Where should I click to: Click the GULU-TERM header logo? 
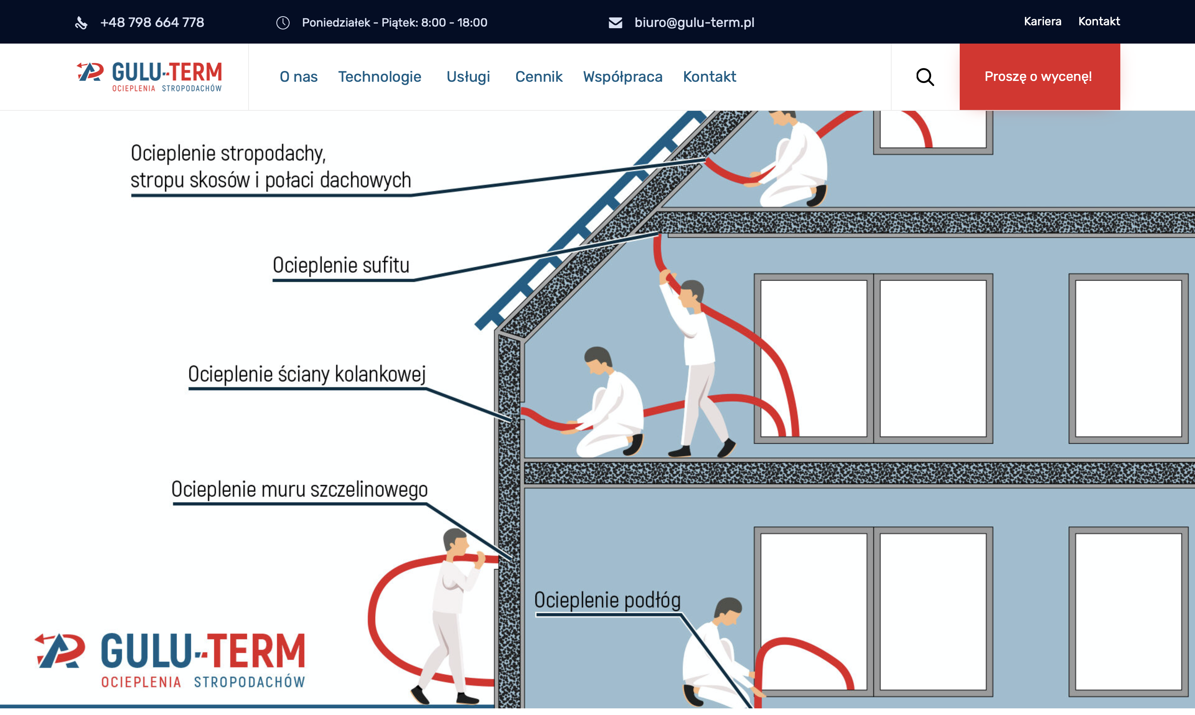pyautogui.click(x=149, y=77)
